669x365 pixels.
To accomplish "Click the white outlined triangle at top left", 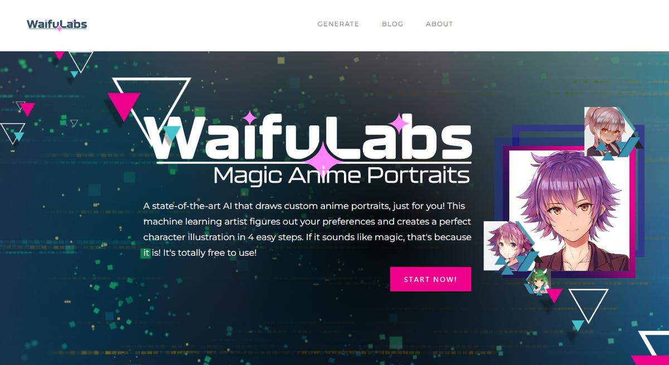I will (80, 62).
